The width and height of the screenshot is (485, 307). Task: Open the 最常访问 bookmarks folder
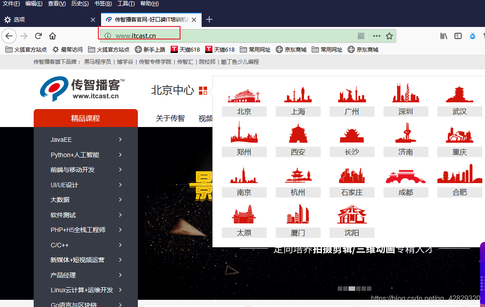coord(67,49)
